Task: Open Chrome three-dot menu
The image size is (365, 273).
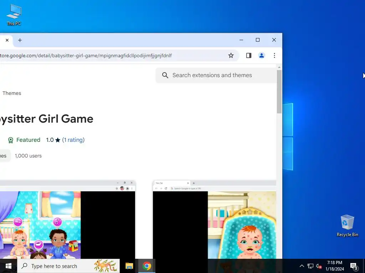Action: coord(274,55)
